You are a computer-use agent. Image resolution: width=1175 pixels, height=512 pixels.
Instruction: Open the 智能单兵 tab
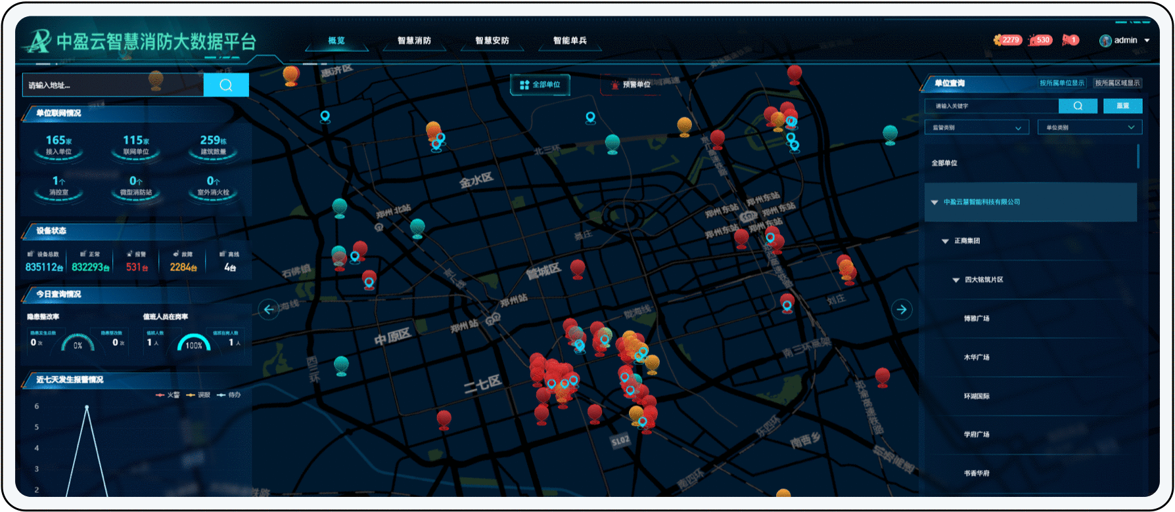click(570, 41)
